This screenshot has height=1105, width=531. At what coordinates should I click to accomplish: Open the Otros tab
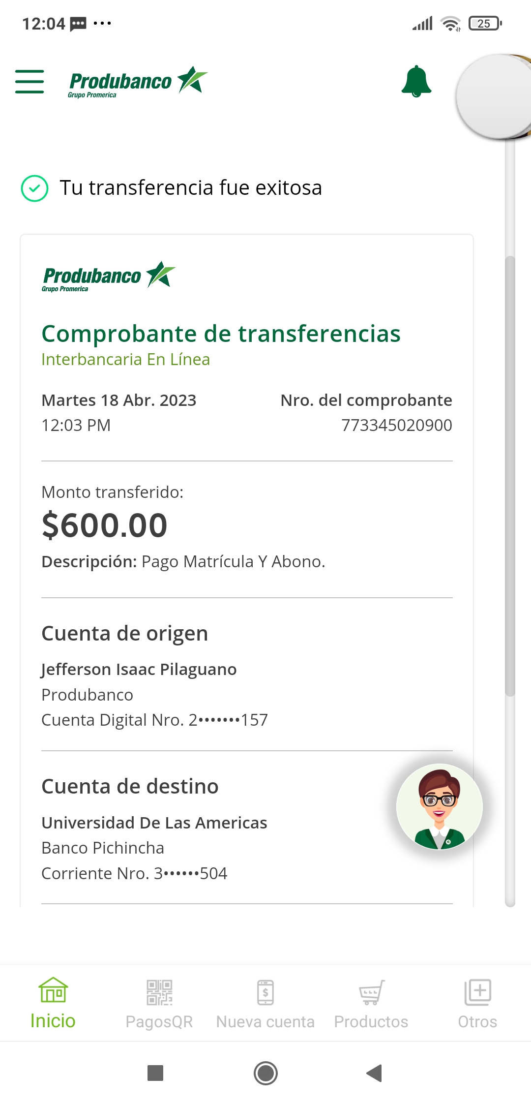point(477,1003)
